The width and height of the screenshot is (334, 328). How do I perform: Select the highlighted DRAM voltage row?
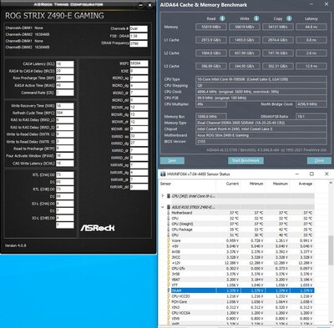coord(237,290)
